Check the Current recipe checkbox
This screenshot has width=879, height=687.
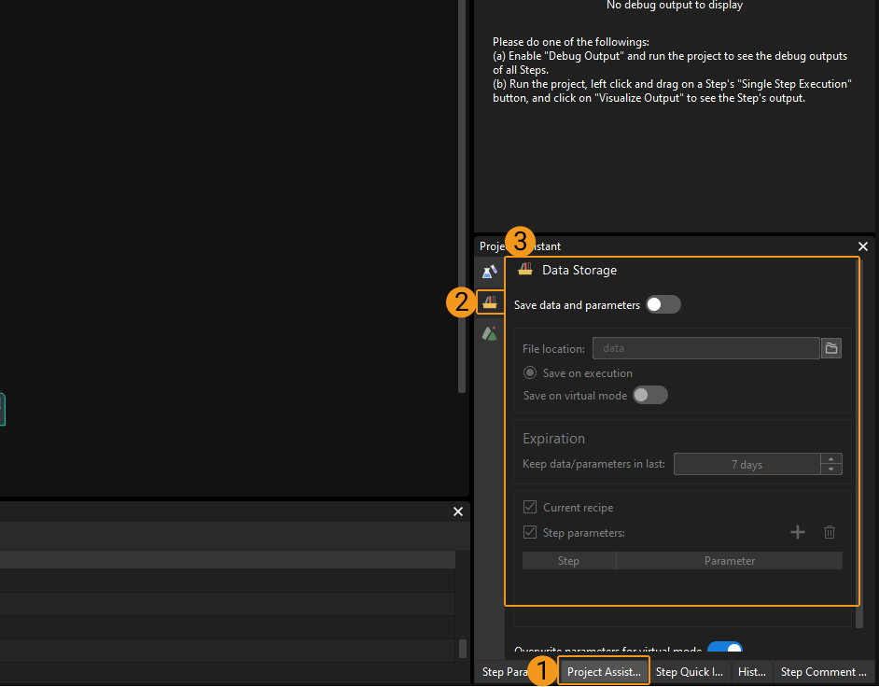[530, 507]
